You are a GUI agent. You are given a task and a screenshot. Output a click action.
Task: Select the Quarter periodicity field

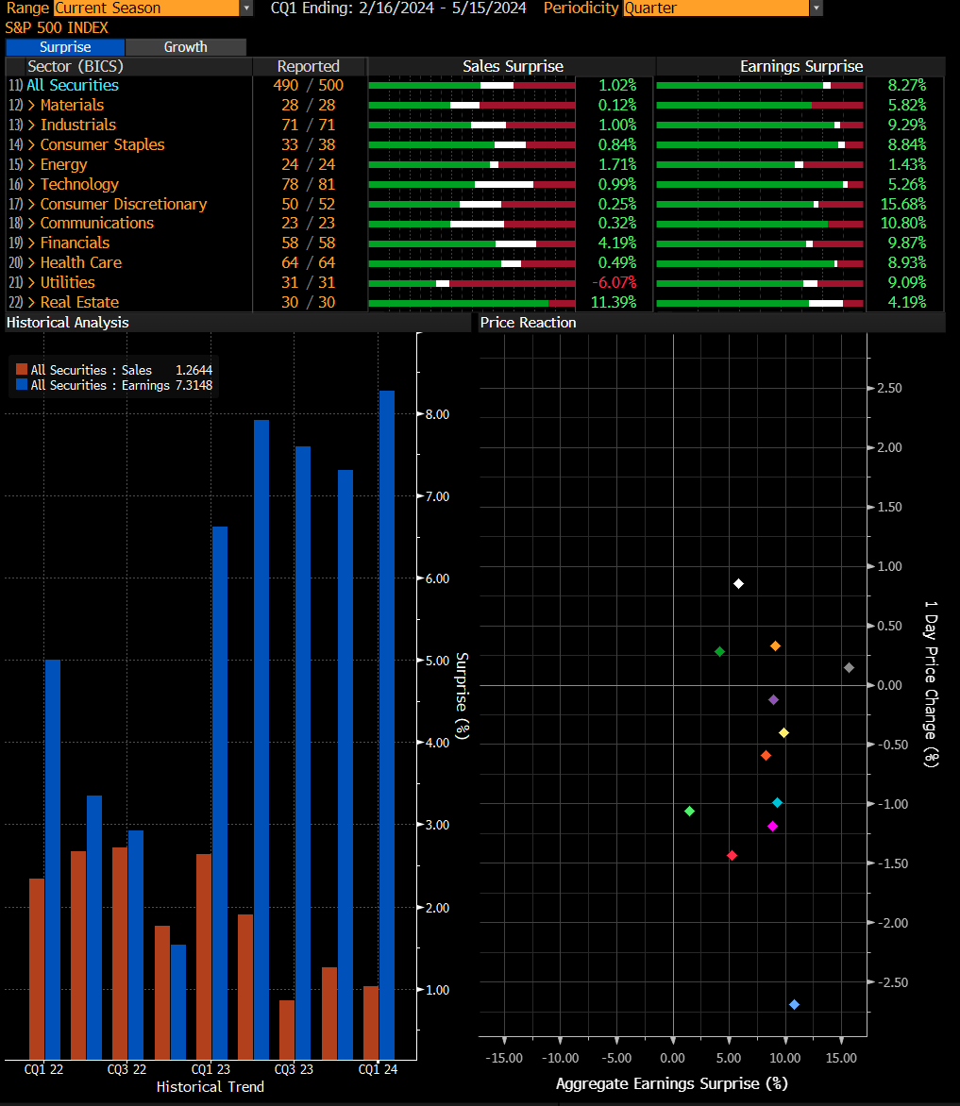pyautogui.click(x=716, y=8)
